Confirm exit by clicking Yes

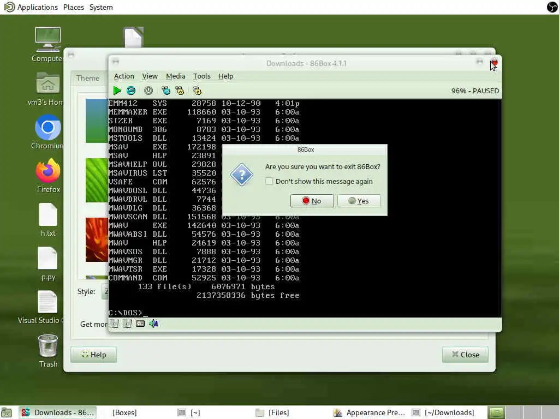pos(359,201)
